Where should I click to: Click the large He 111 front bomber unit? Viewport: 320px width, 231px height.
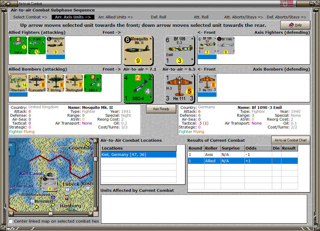180,88
